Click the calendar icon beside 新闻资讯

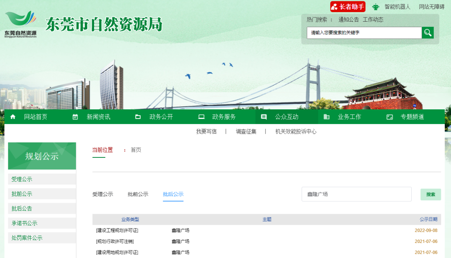pos(75,117)
